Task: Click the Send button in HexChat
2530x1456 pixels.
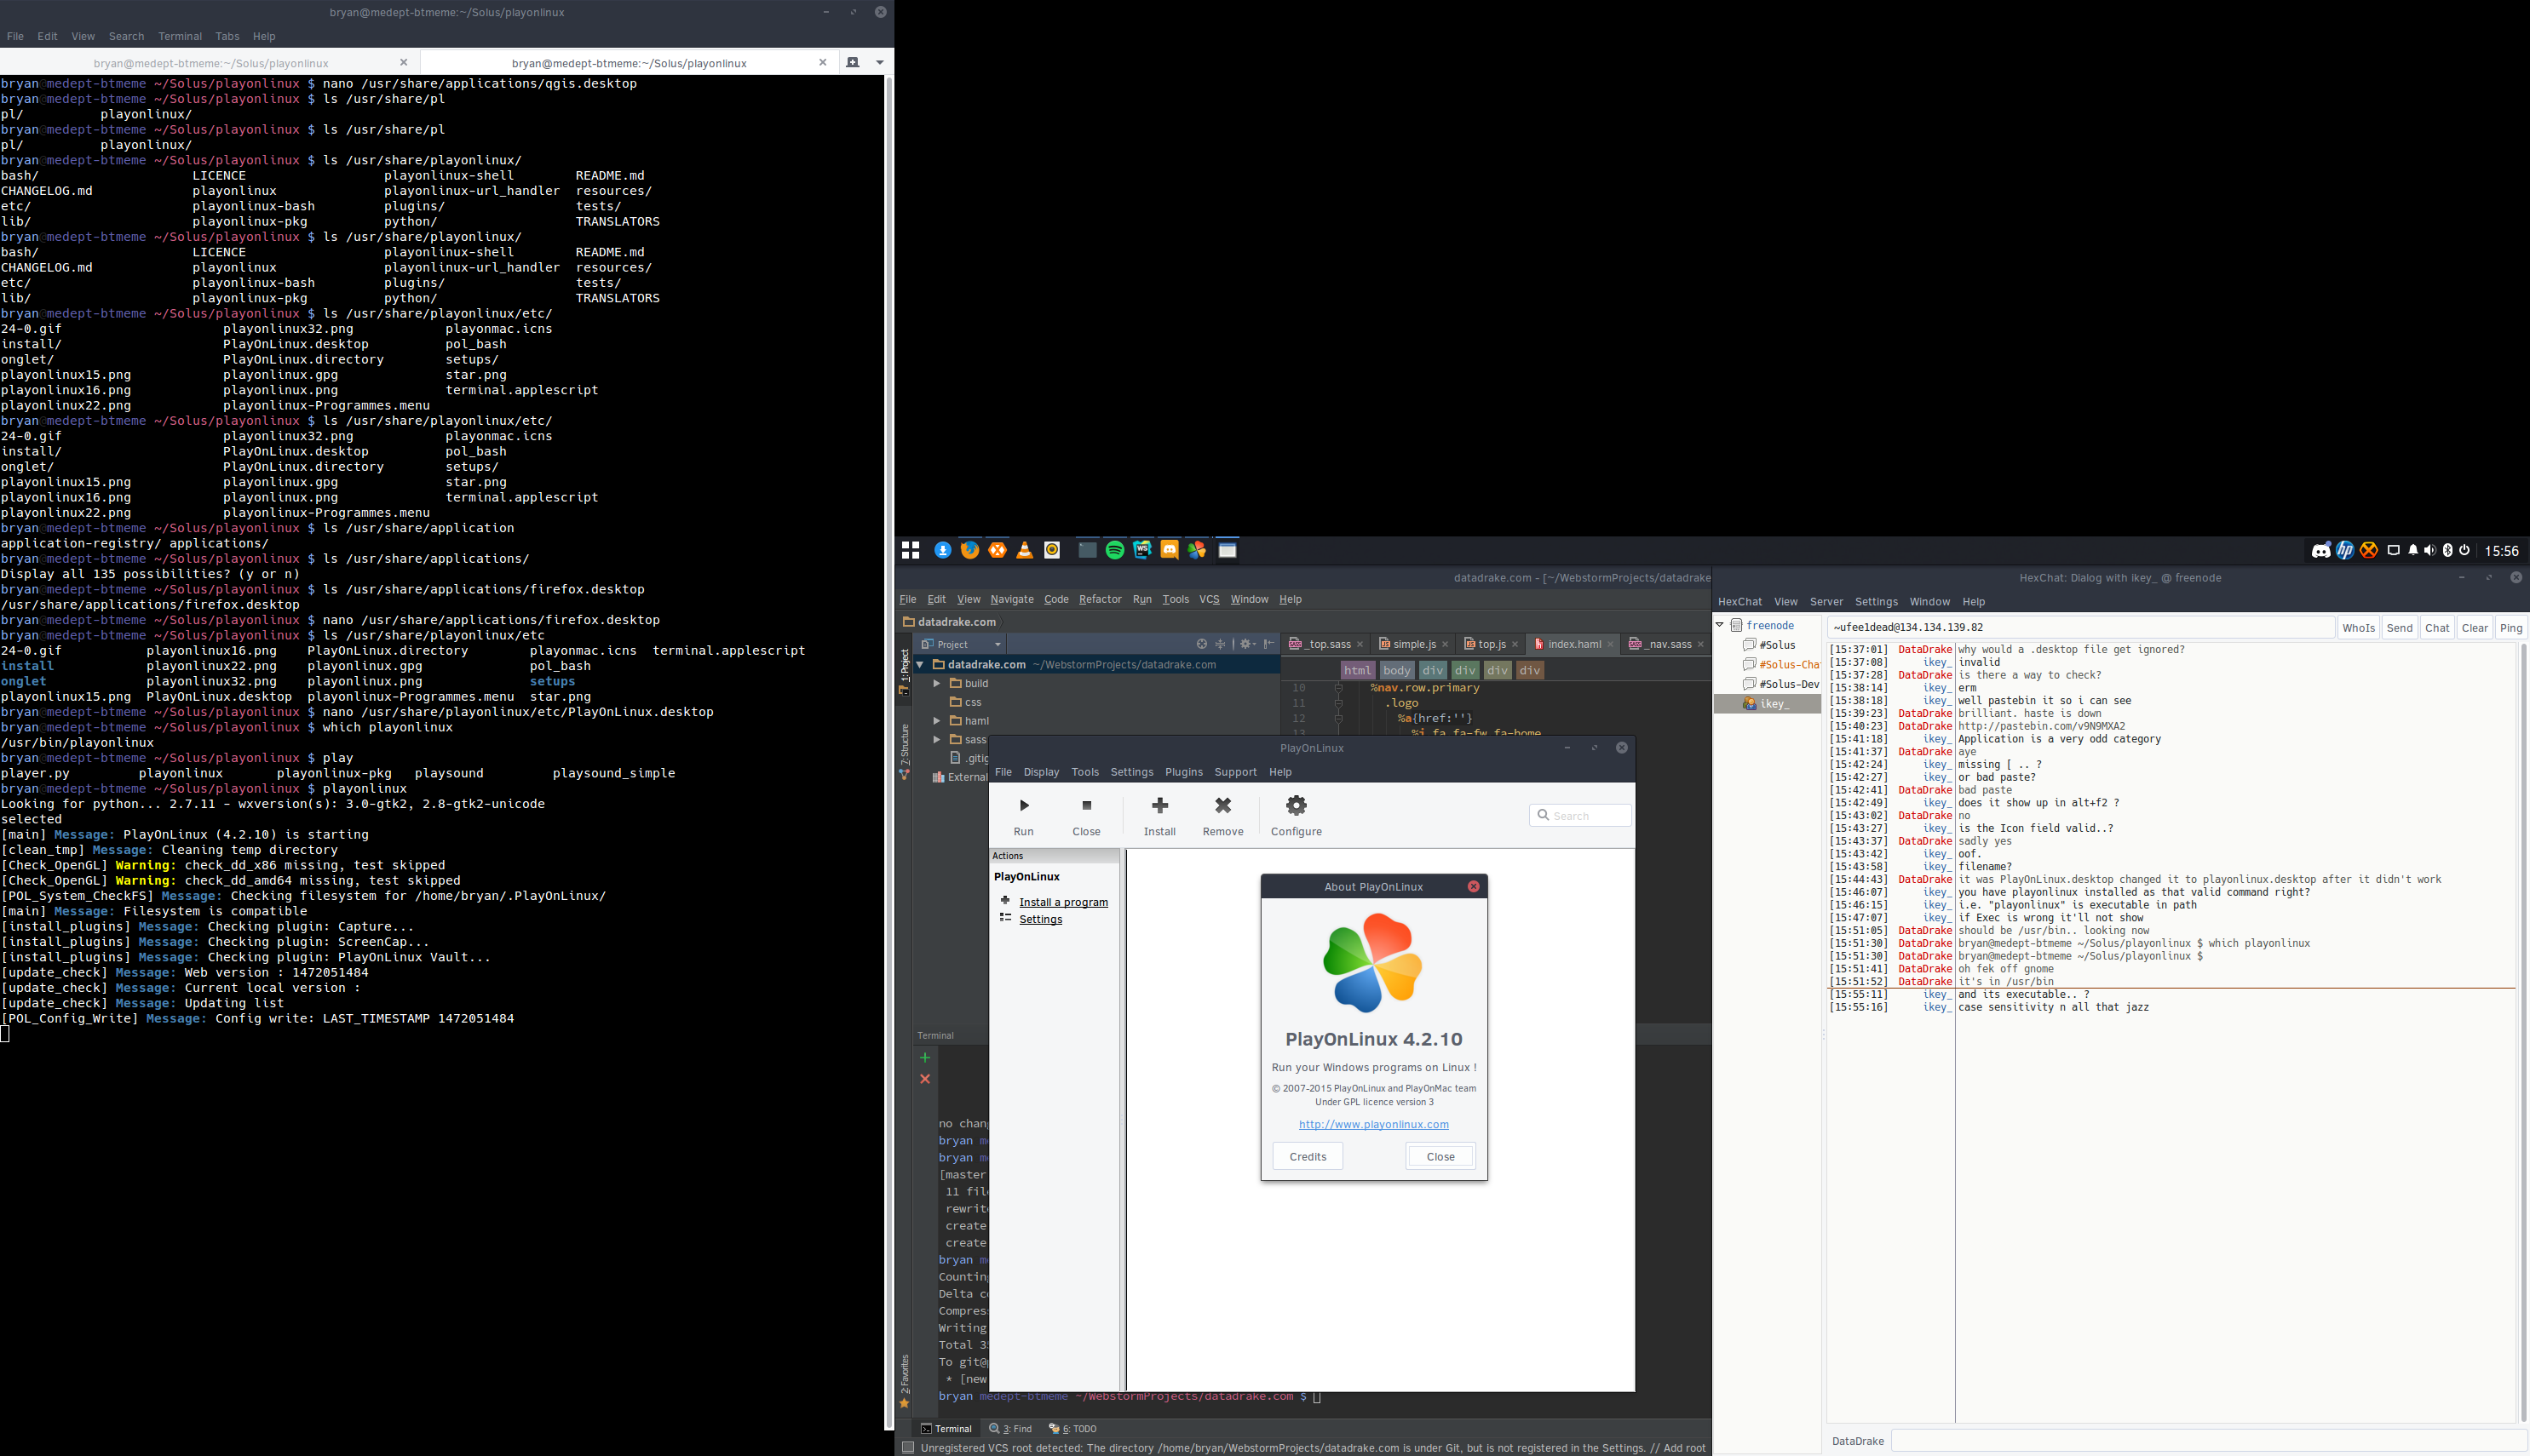Action: pyautogui.click(x=2399, y=629)
